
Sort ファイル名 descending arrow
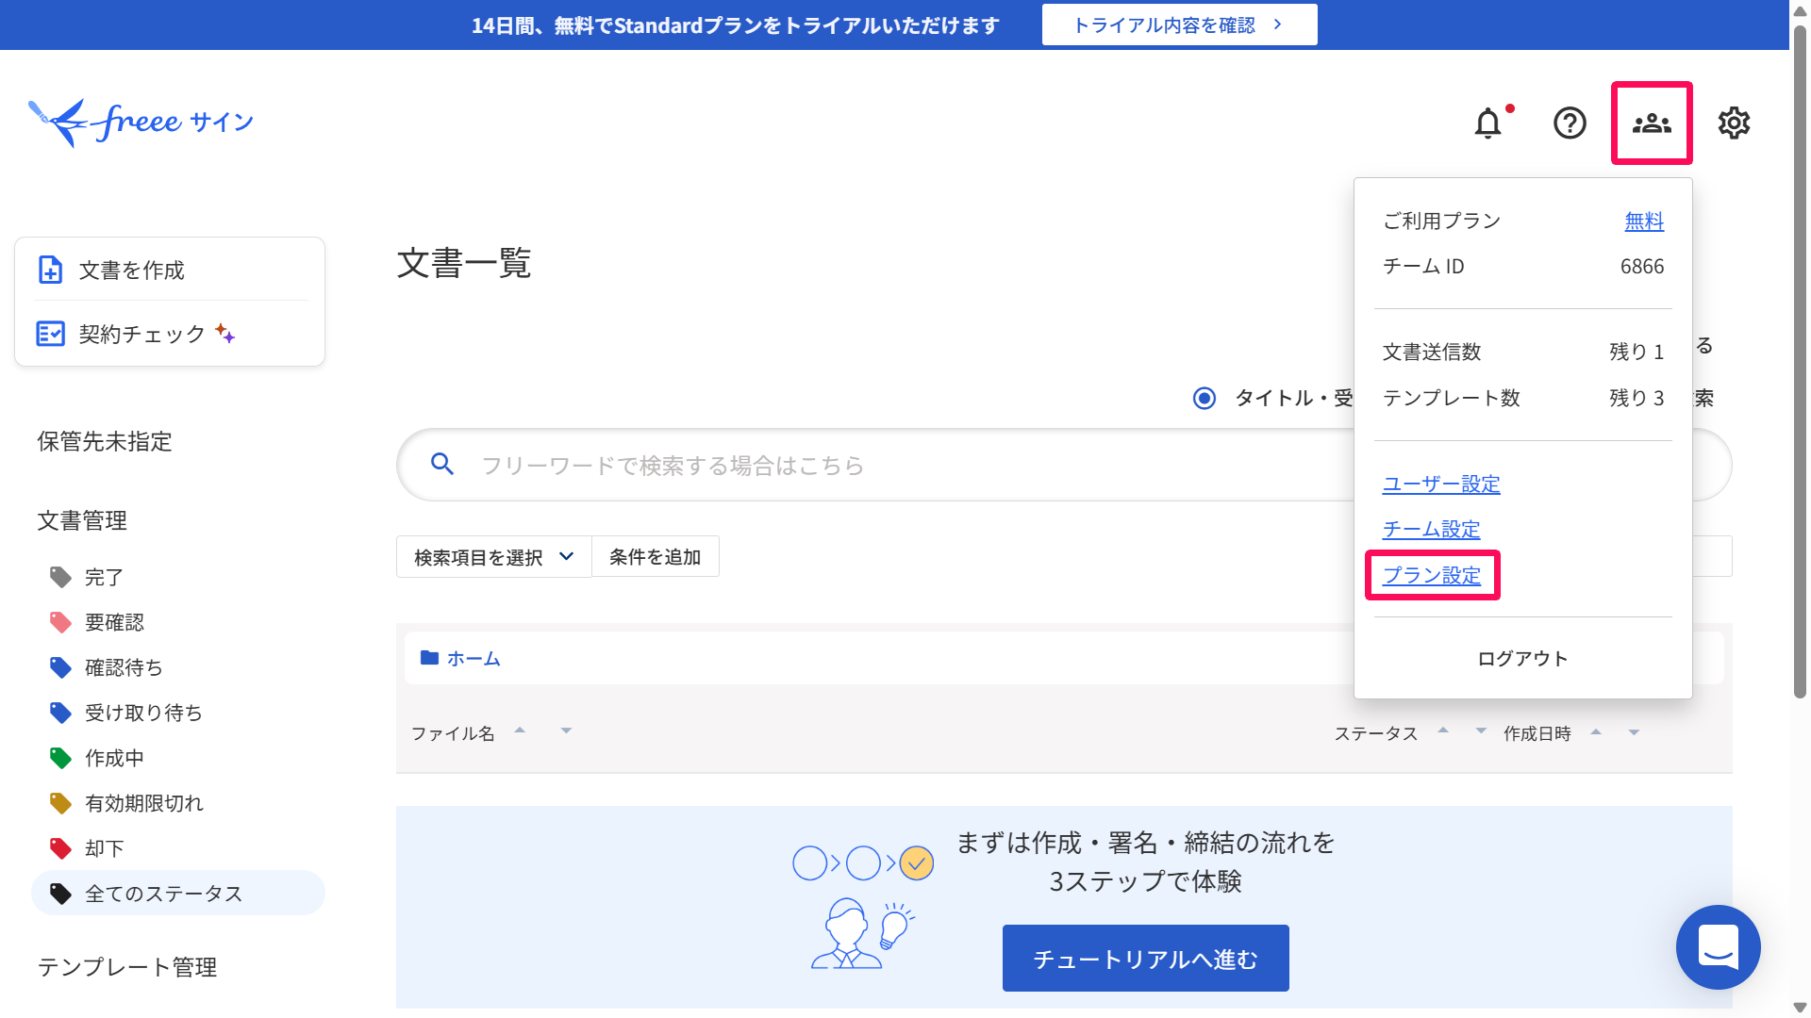click(566, 731)
